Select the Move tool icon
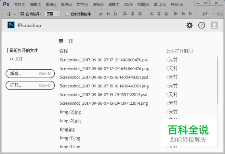Image resolution: width=225 pixels, height=154 pixels. click(9, 14)
